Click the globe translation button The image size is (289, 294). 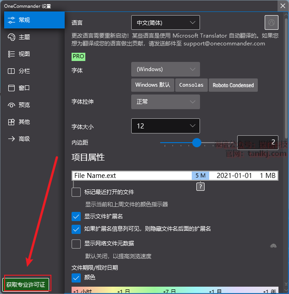point(272,22)
